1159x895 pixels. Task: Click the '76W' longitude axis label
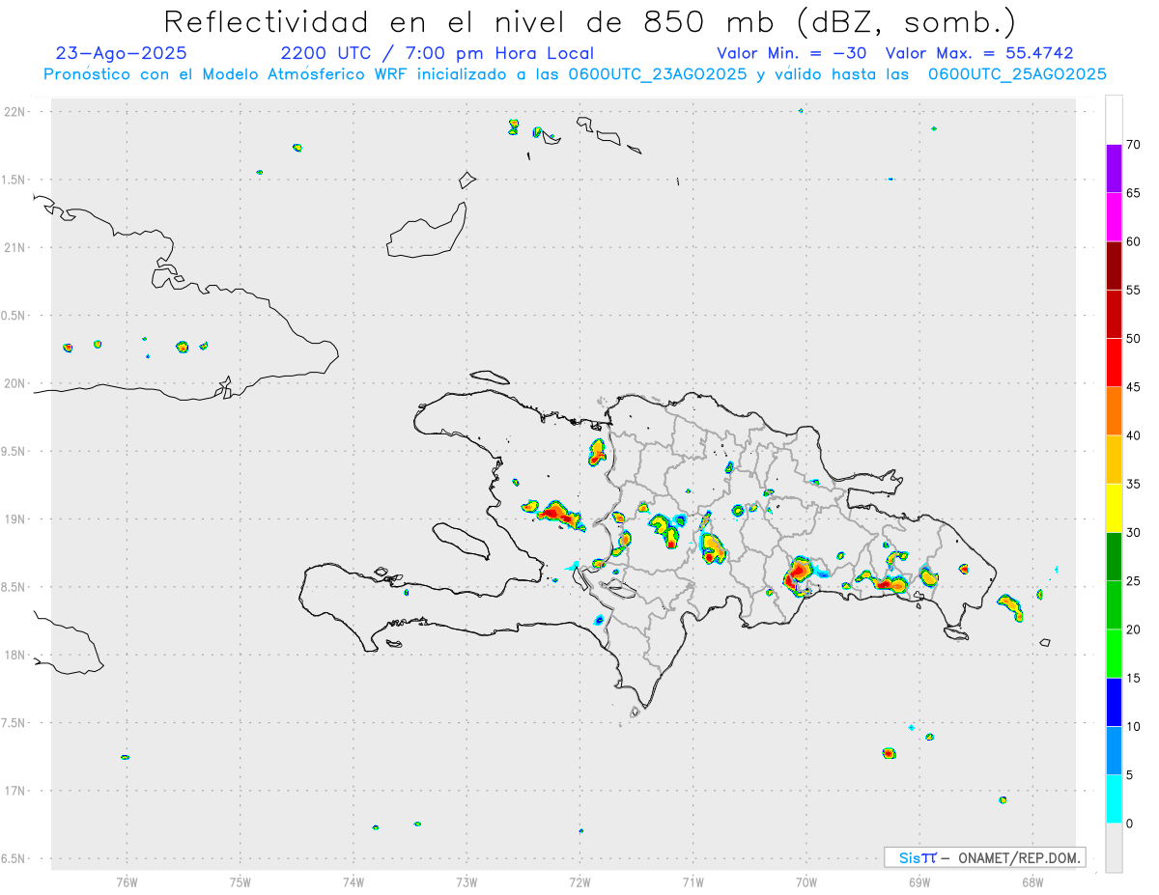click(127, 882)
